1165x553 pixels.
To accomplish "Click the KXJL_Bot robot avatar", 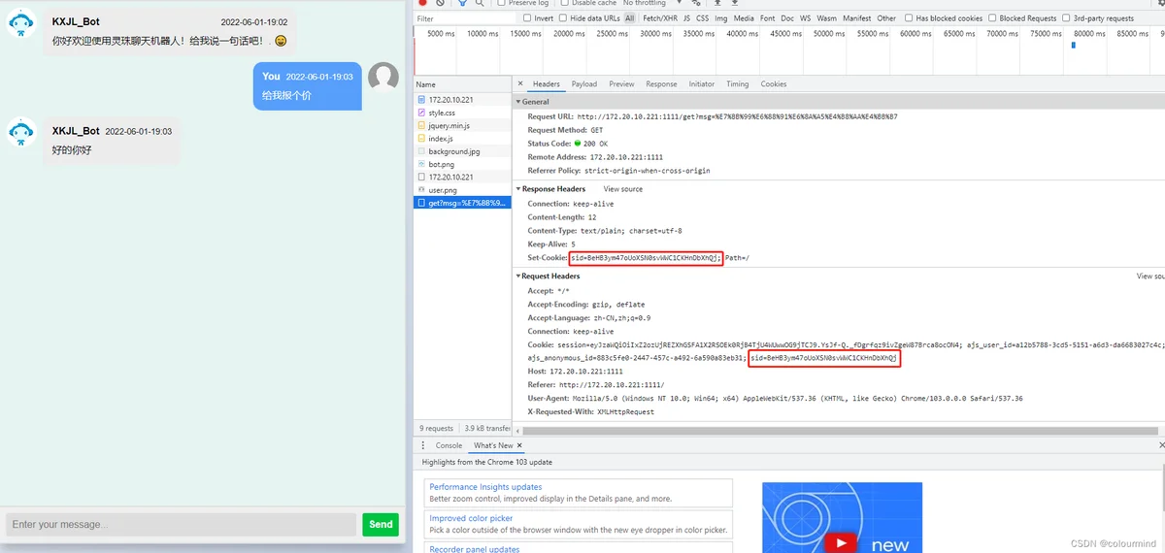I will [21, 23].
